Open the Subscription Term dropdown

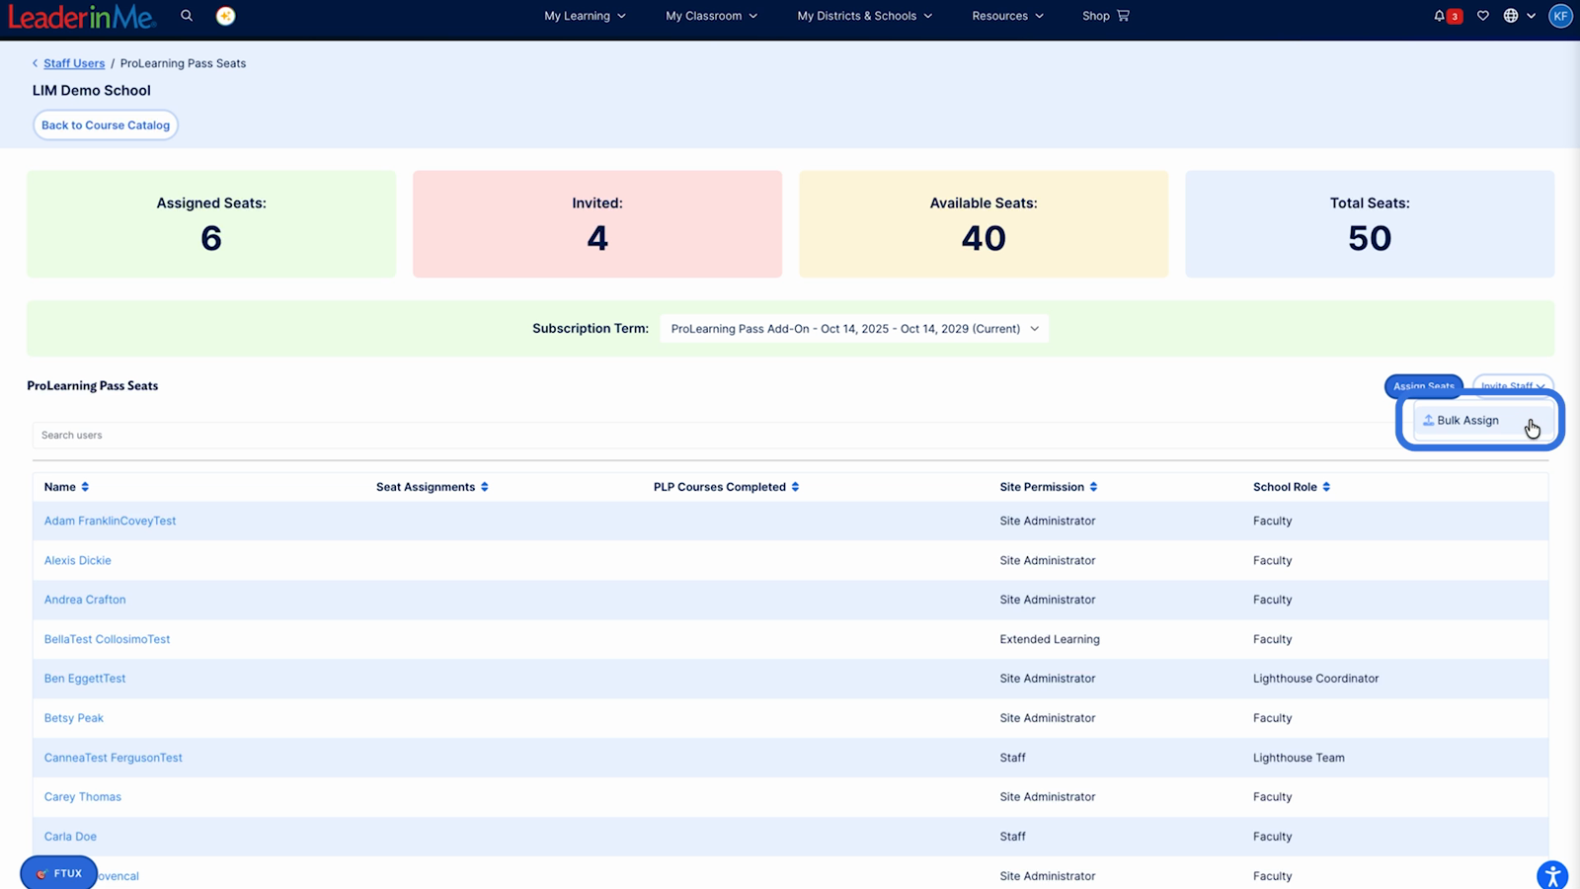[854, 329]
